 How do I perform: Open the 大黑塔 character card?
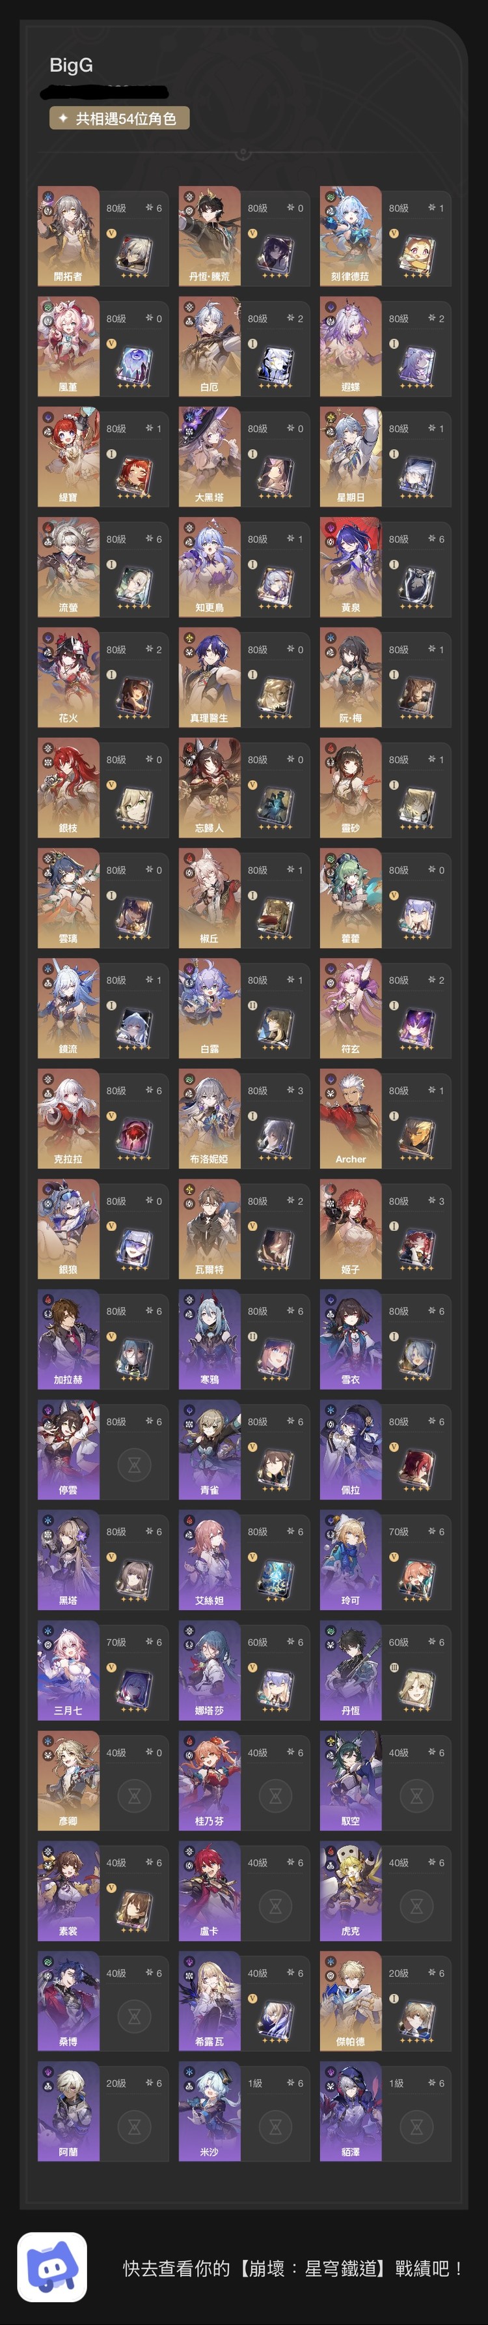[210, 457]
